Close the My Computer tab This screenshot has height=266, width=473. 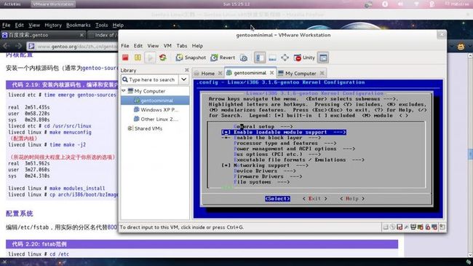[322, 73]
